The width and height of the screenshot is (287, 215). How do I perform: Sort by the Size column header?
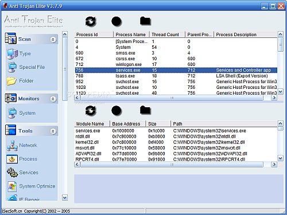click(x=158, y=124)
